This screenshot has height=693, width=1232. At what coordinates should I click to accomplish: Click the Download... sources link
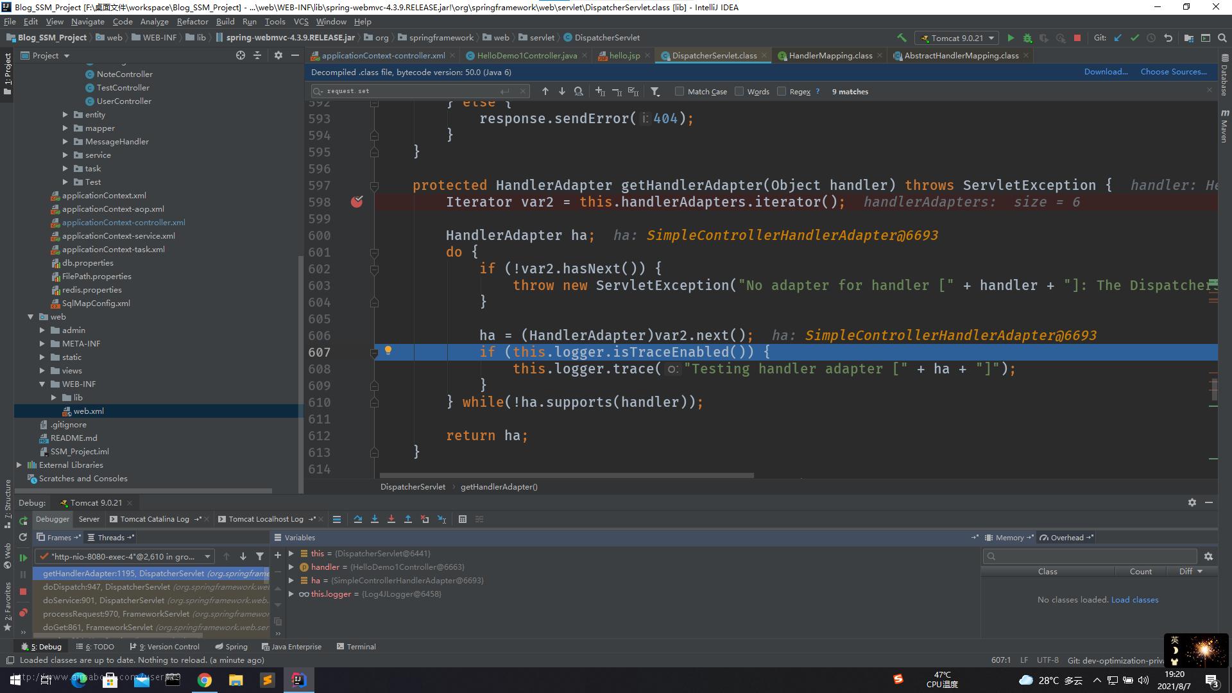coord(1106,72)
